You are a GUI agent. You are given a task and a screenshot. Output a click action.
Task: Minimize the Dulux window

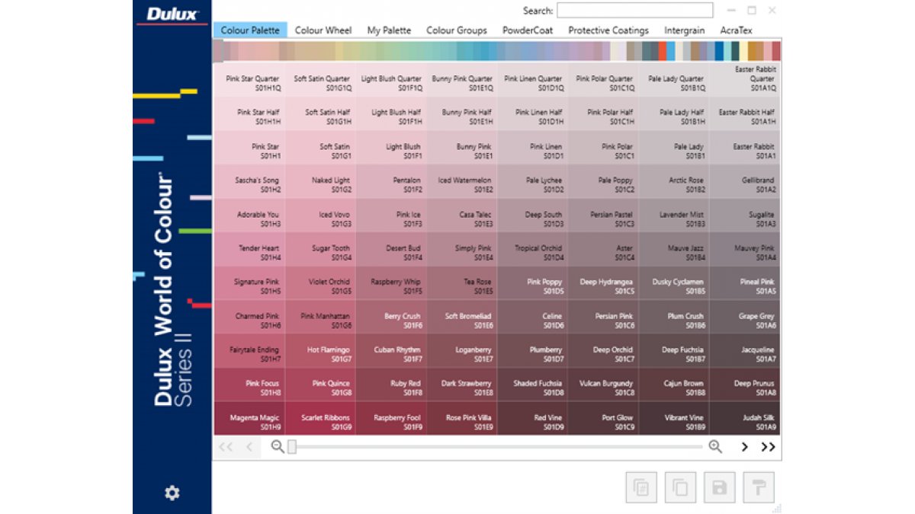click(732, 11)
